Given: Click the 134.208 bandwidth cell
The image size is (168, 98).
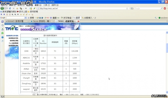Looking at the screenshot, I should click(x=75, y=51).
